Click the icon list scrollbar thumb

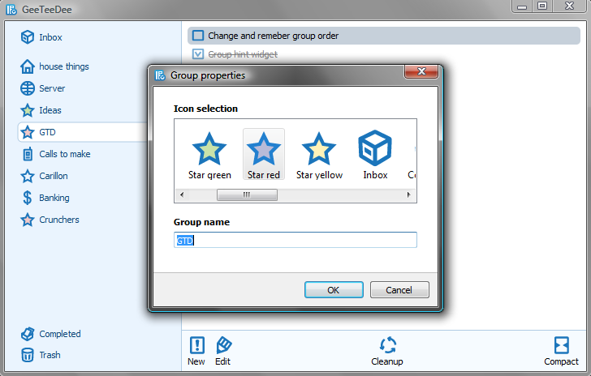pos(247,194)
